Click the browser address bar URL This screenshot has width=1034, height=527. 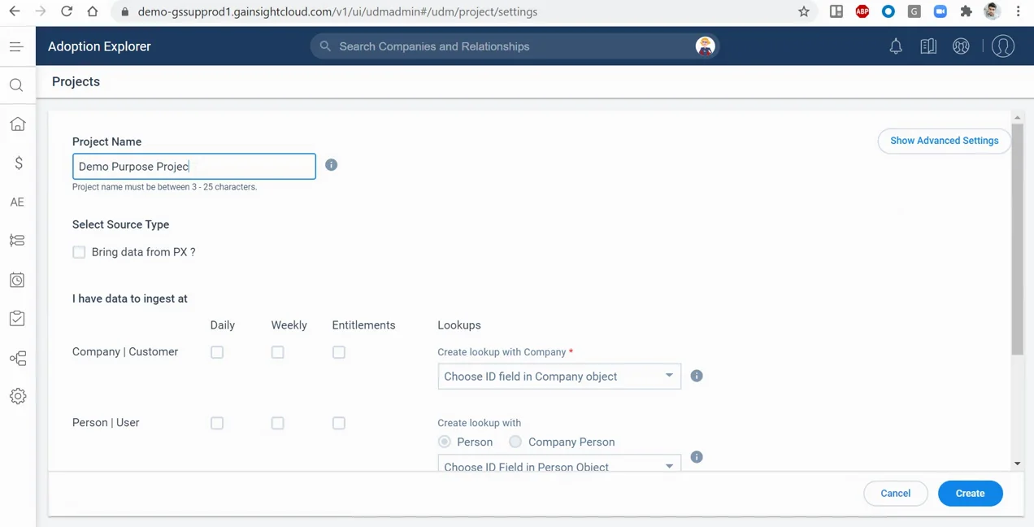[x=337, y=11]
